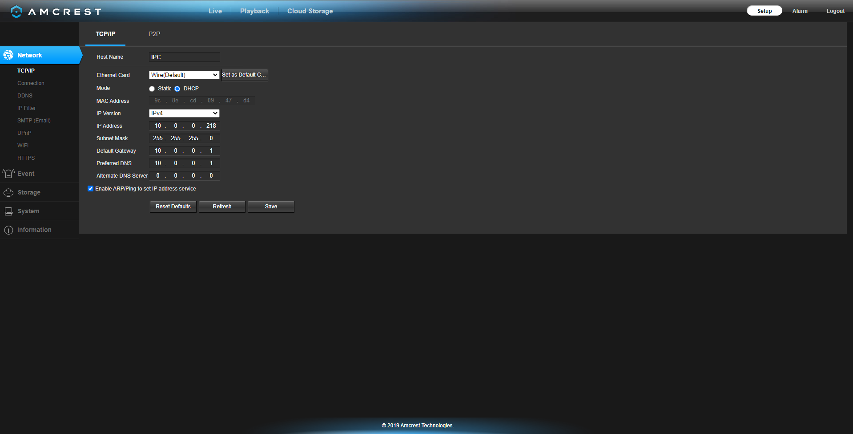Expand the Storage section label

coord(29,192)
